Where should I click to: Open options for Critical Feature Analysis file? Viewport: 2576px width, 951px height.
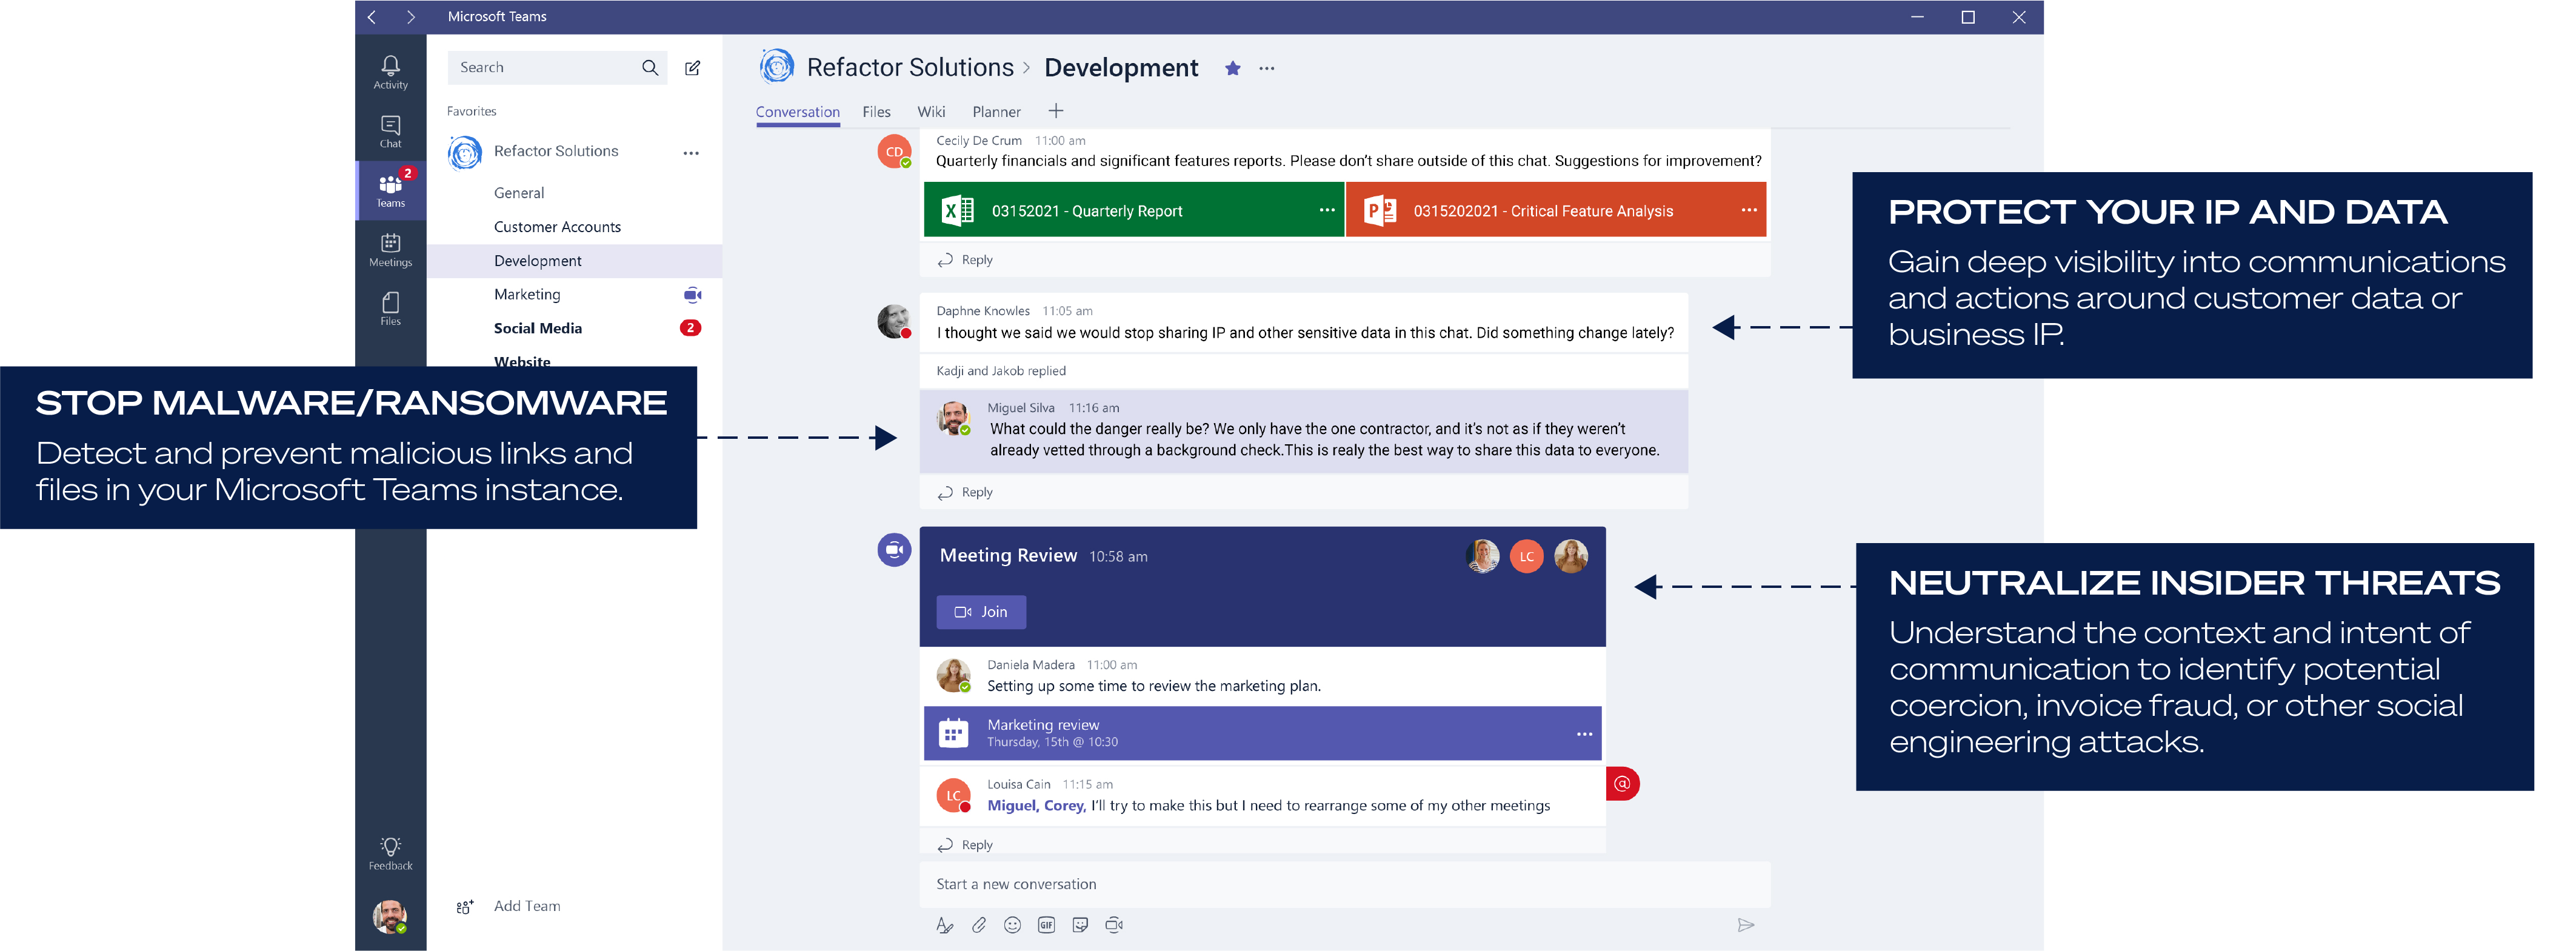click(1748, 210)
